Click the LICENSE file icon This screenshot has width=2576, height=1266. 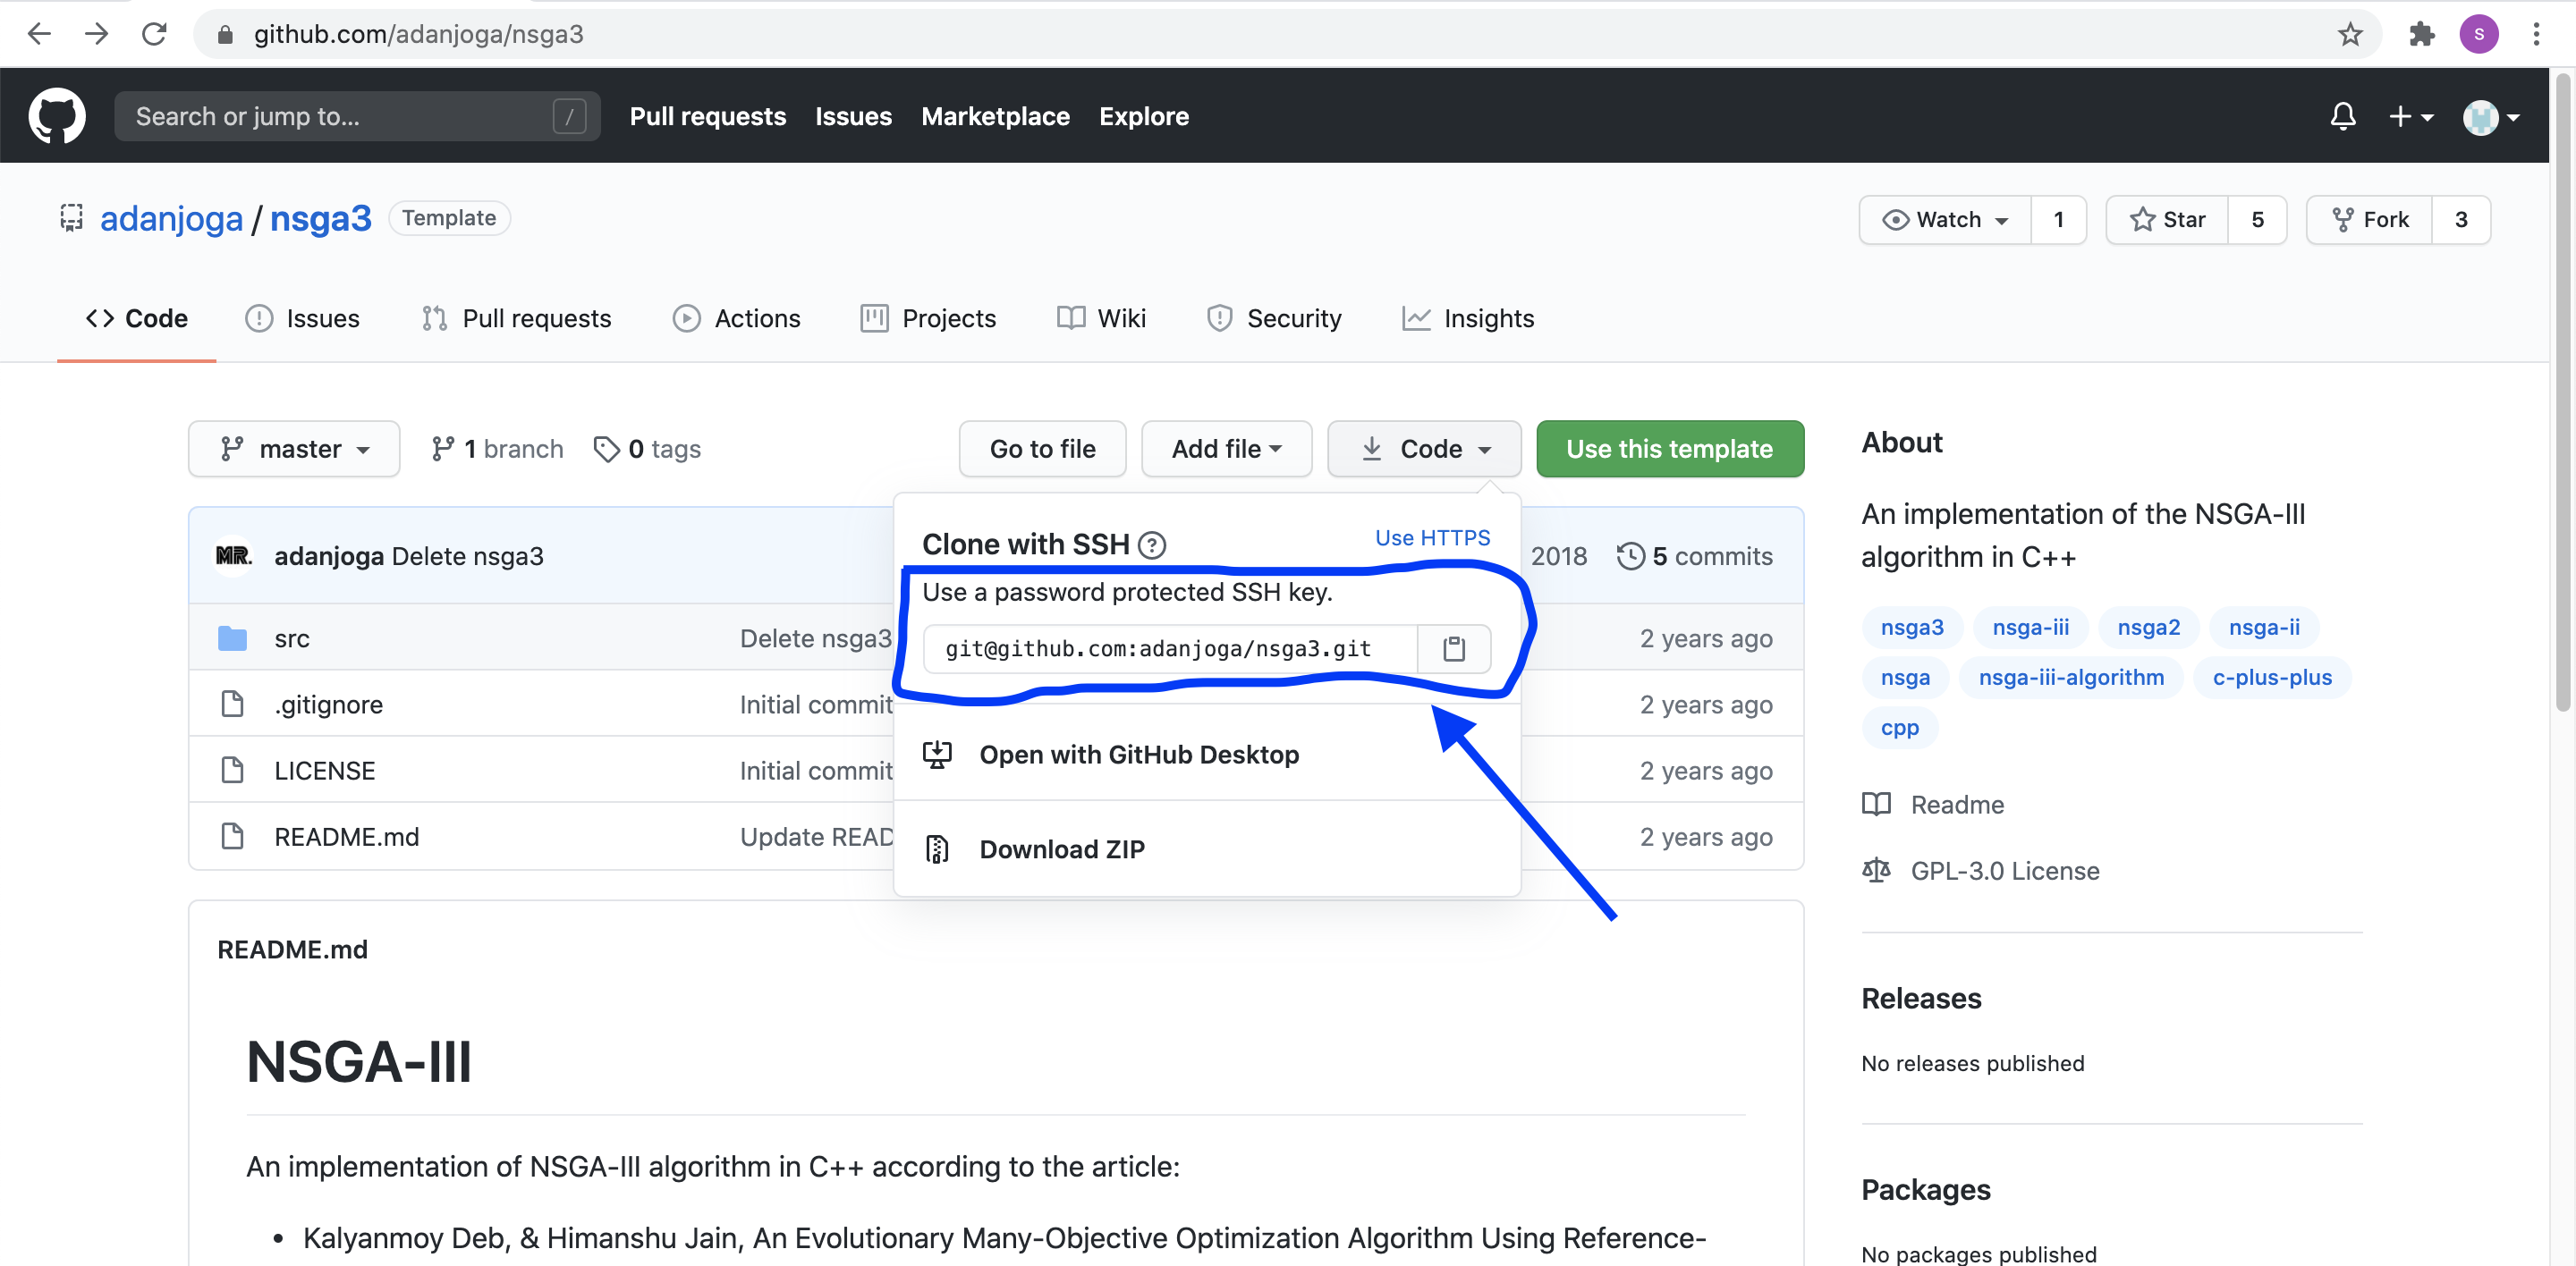(232, 771)
